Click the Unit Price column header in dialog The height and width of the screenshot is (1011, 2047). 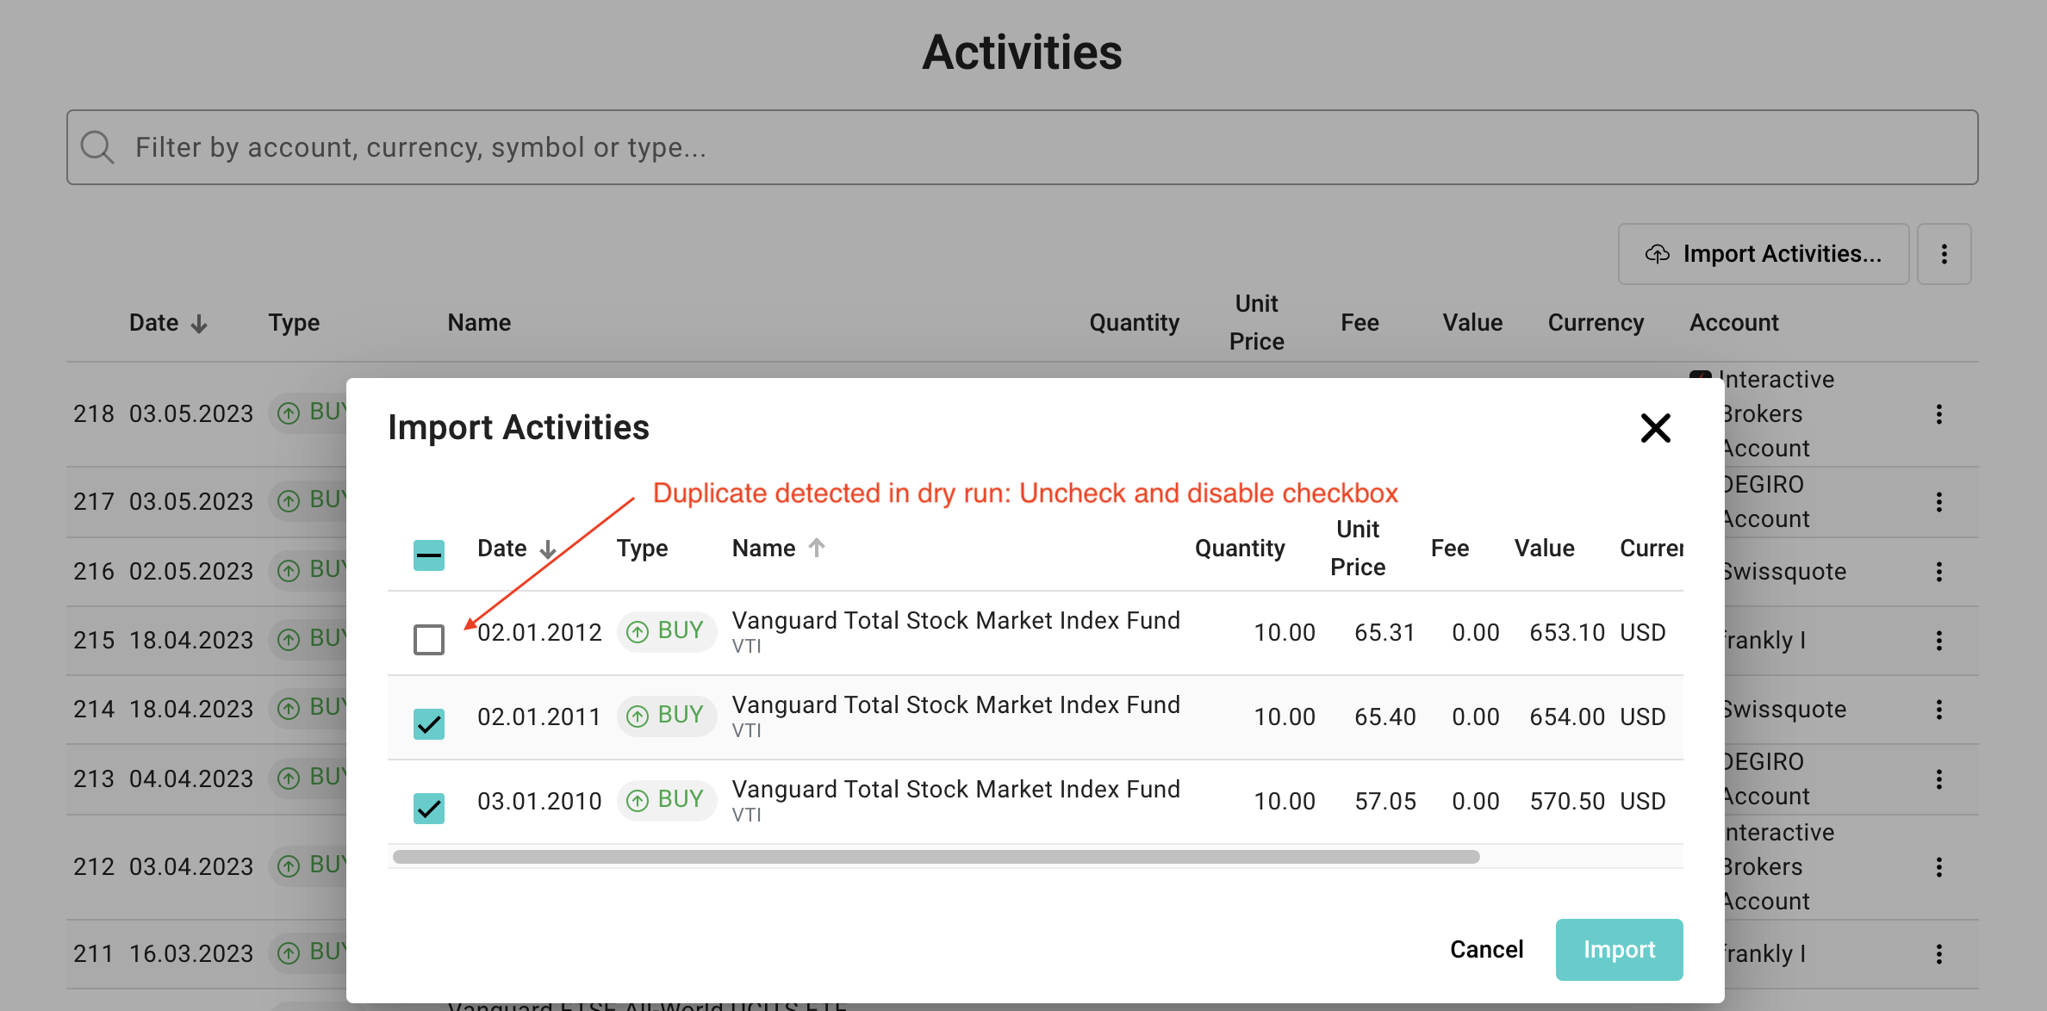1357,548
